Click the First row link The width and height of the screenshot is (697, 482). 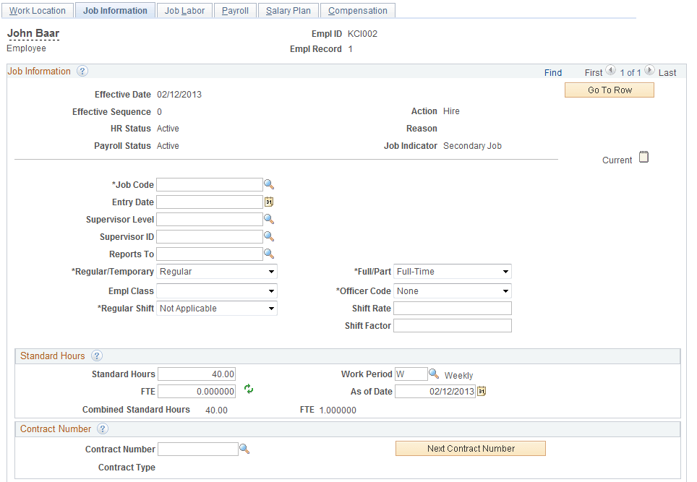(x=593, y=73)
